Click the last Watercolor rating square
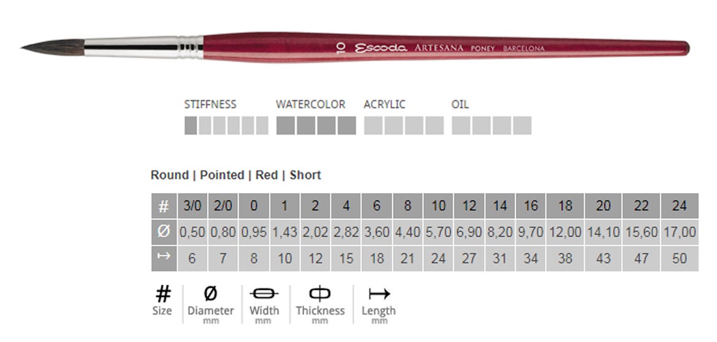717x342 pixels. click(347, 126)
